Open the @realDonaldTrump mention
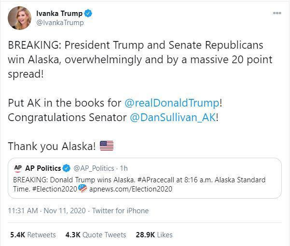The image size is (290, 246). coord(173,103)
